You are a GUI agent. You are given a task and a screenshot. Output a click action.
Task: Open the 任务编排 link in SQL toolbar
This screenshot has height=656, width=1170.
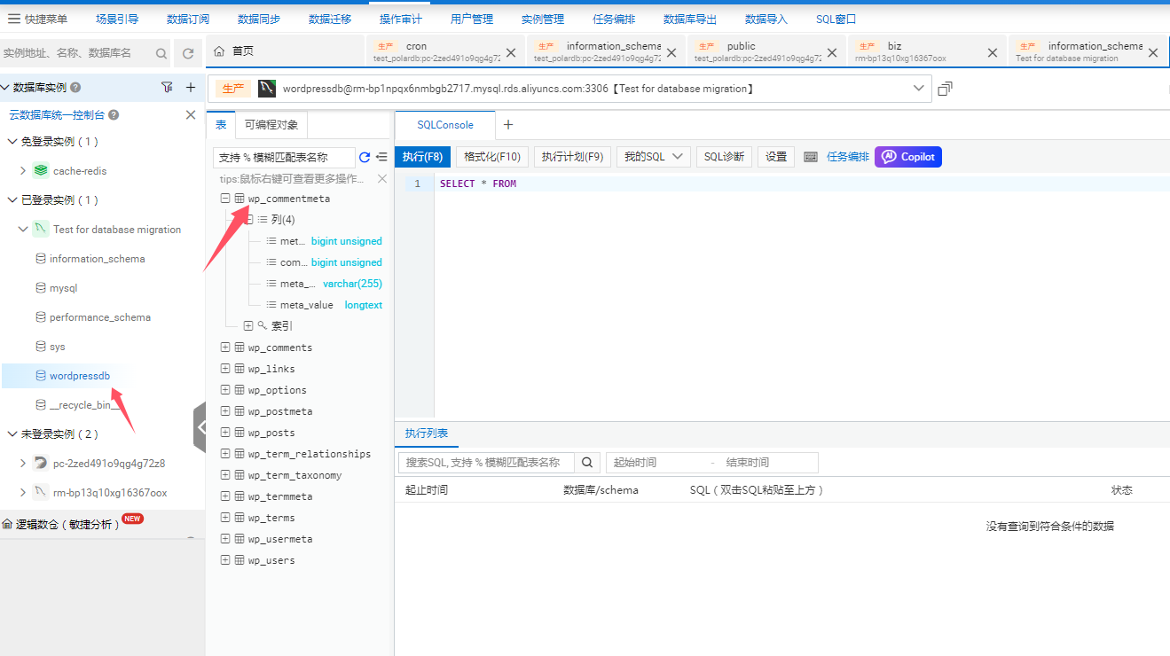[x=848, y=157]
